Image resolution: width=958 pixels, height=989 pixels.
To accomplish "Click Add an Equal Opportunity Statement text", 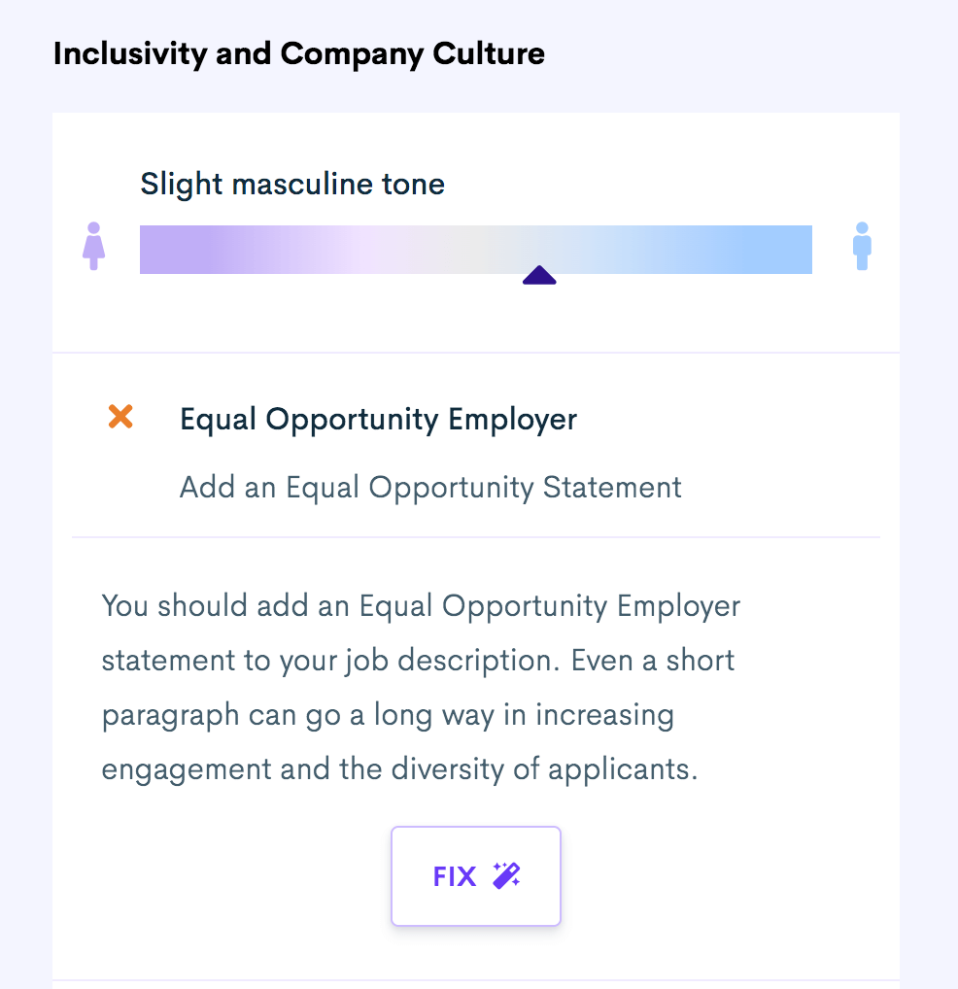I will coord(430,488).
